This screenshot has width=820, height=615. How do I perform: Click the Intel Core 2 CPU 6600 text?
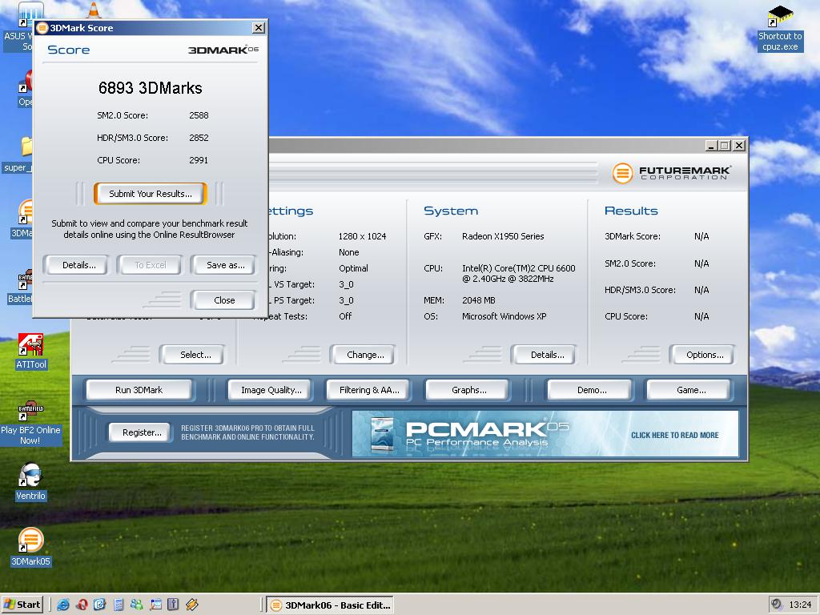[x=519, y=274]
